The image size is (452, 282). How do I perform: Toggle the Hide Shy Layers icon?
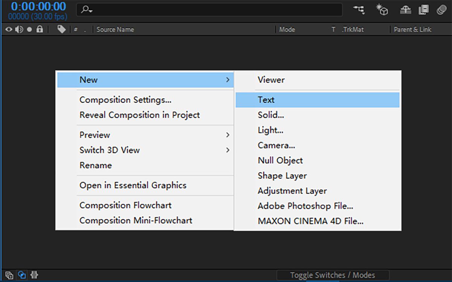tap(405, 10)
